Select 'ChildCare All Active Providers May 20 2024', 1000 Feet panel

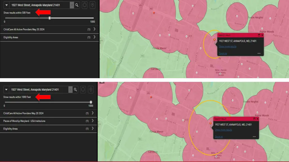point(49,113)
